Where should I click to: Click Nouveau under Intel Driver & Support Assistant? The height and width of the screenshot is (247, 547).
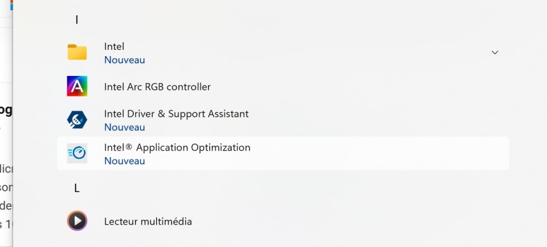tap(125, 127)
